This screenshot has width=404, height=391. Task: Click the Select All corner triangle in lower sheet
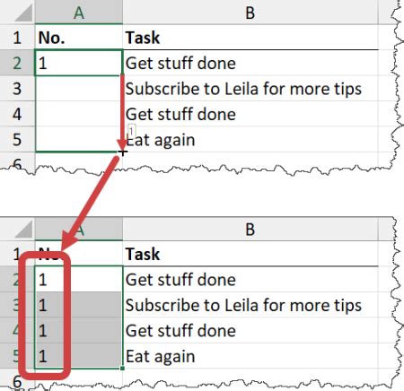coord(24,230)
